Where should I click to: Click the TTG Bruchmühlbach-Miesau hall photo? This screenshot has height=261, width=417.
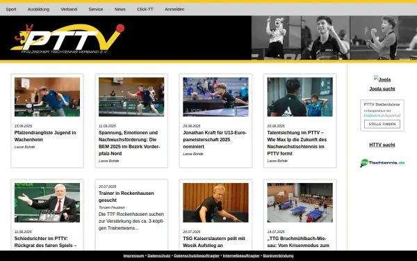pyautogui.click(x=300, y=203)
